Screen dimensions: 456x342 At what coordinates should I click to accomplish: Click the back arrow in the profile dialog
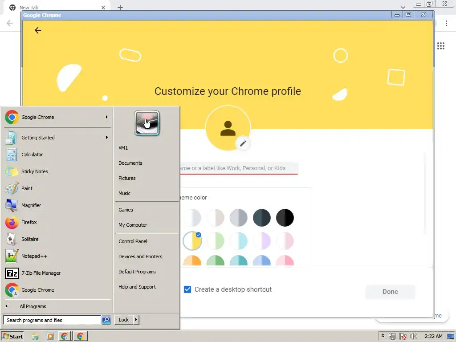(38, 30)
